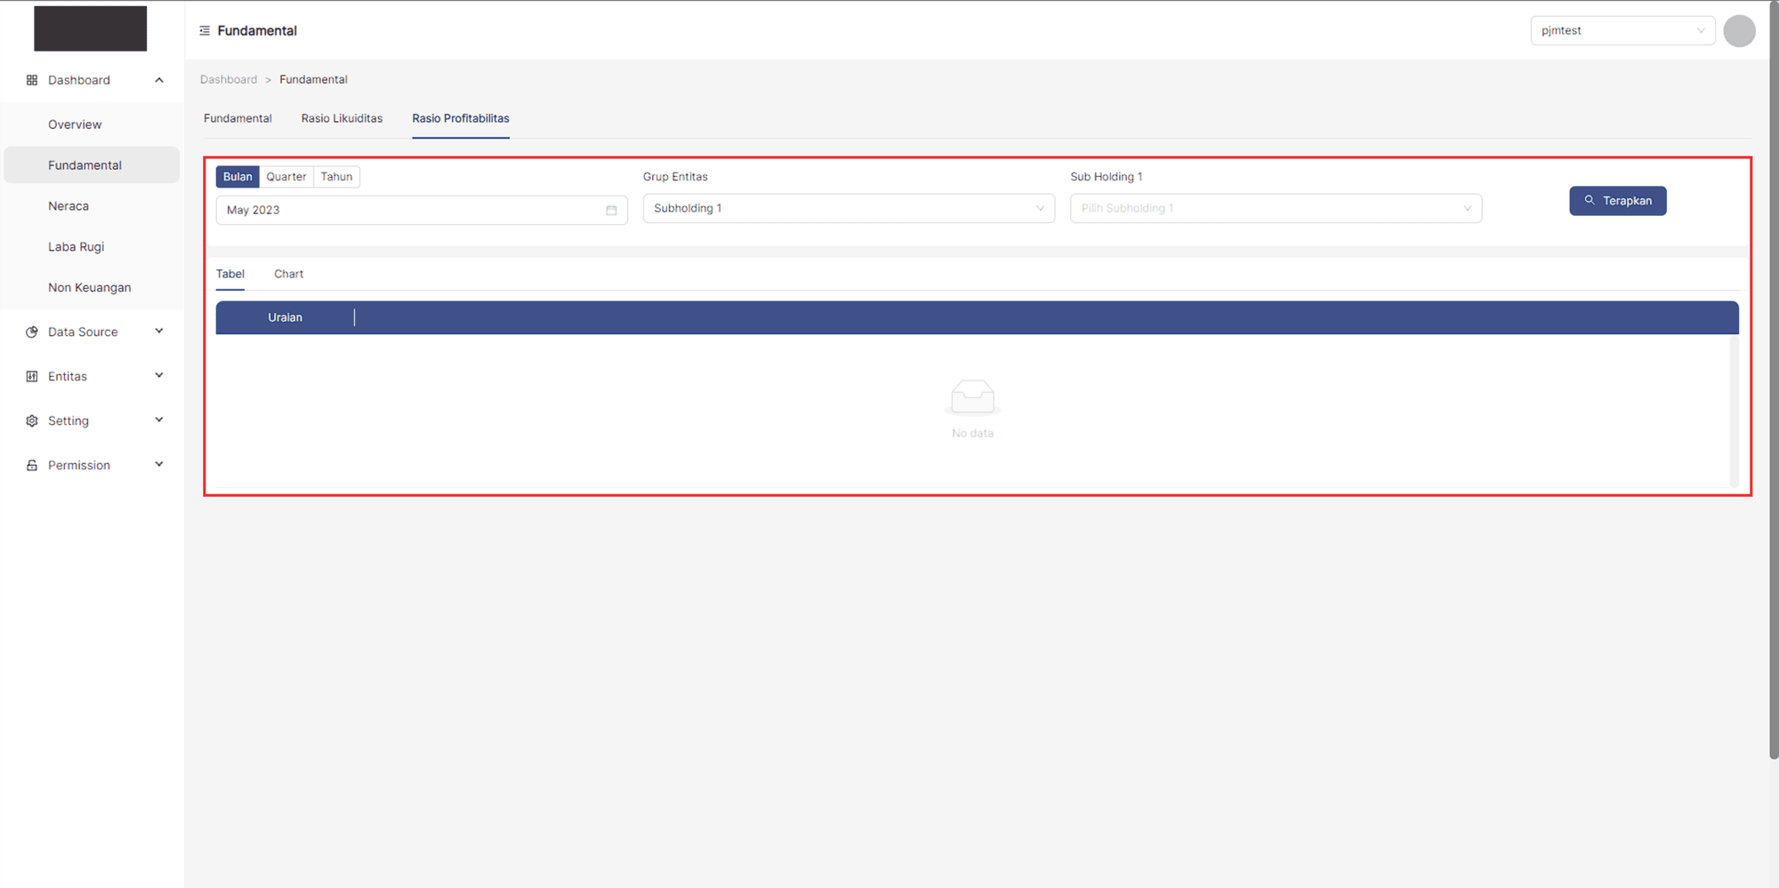This screenshot has height=888, width=1779.
Task: Click the Entitas building icon
Action: point(32,377)
